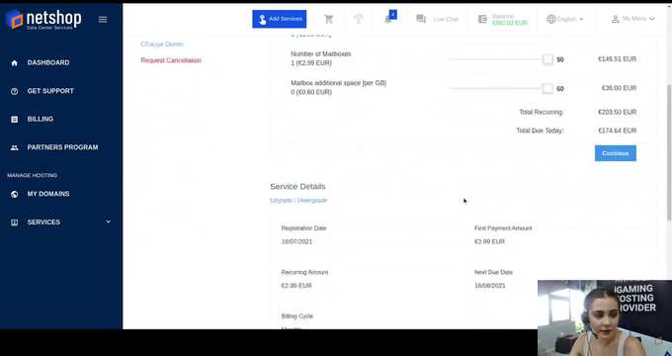Click the account balance amount
Screen dimensions: 672x356
coord(510,23)
